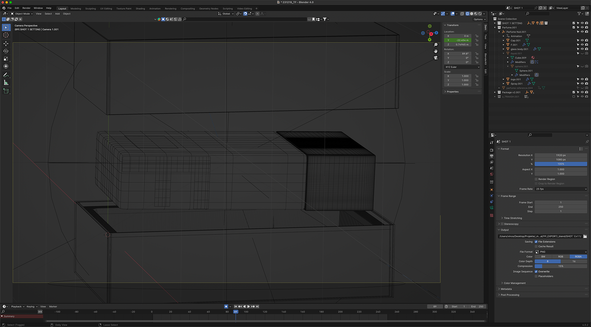591x327 pixels.
Task: Enable the Render Region checkbox
Action: click(536, 179)
